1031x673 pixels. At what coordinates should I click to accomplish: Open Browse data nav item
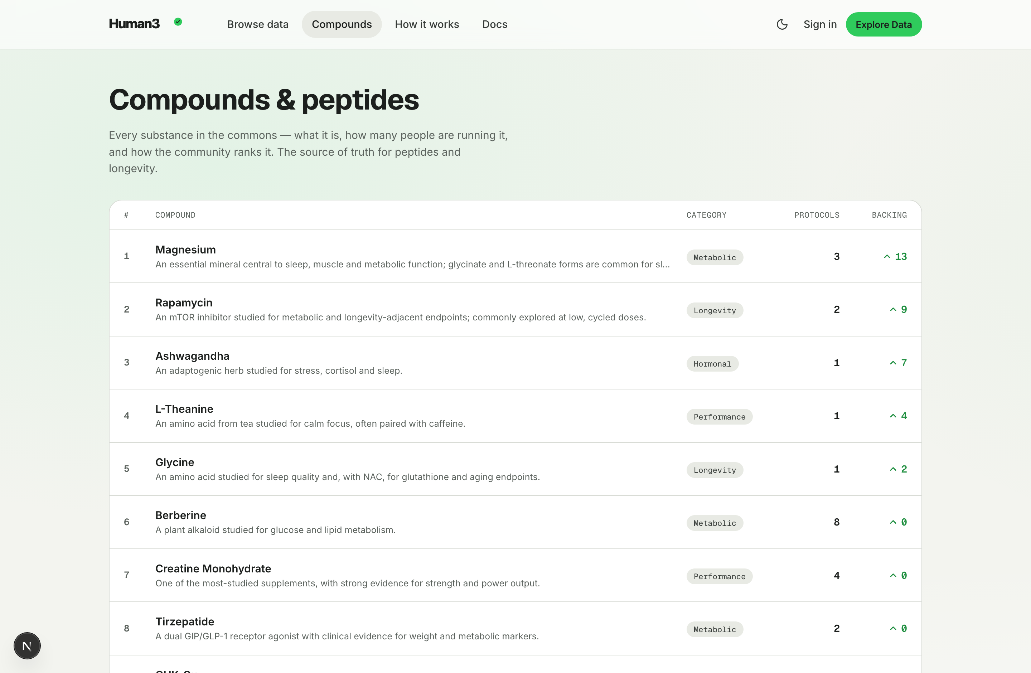258,24
